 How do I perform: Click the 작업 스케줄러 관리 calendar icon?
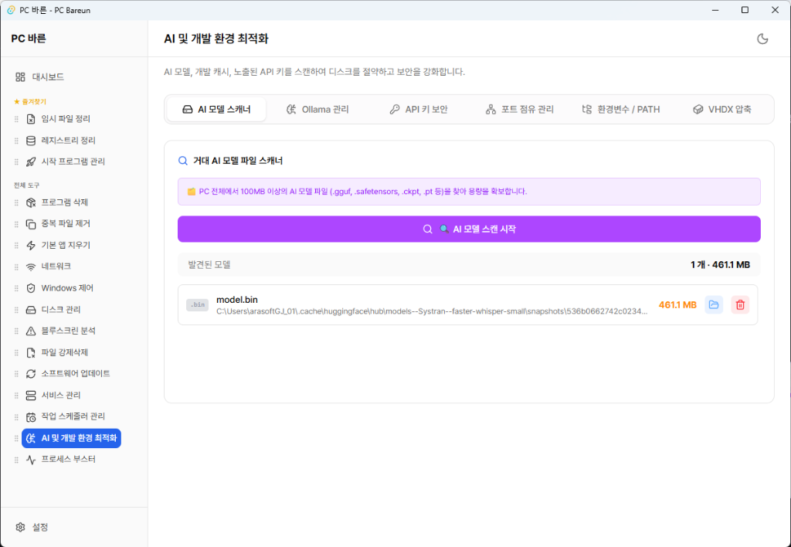tap(31, 416)
